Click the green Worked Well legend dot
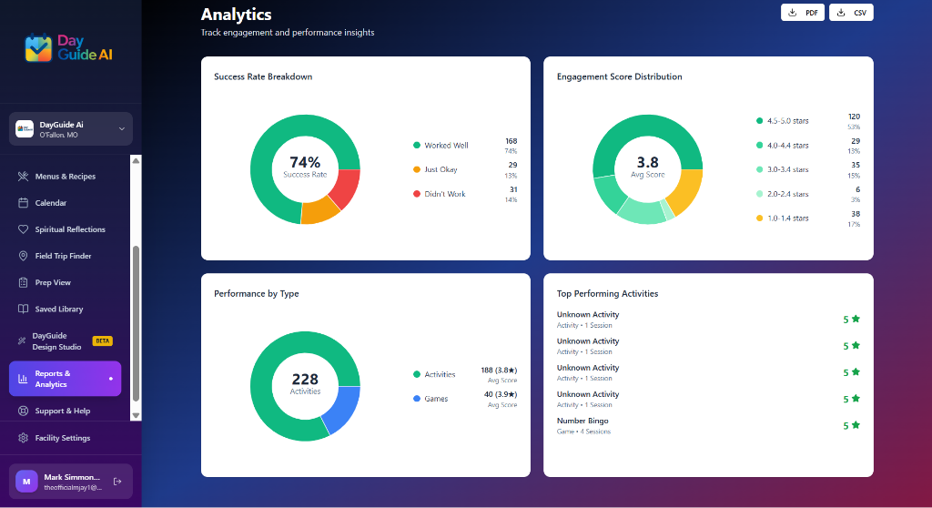This screenshot has height=508, width=932. point(417,145)
